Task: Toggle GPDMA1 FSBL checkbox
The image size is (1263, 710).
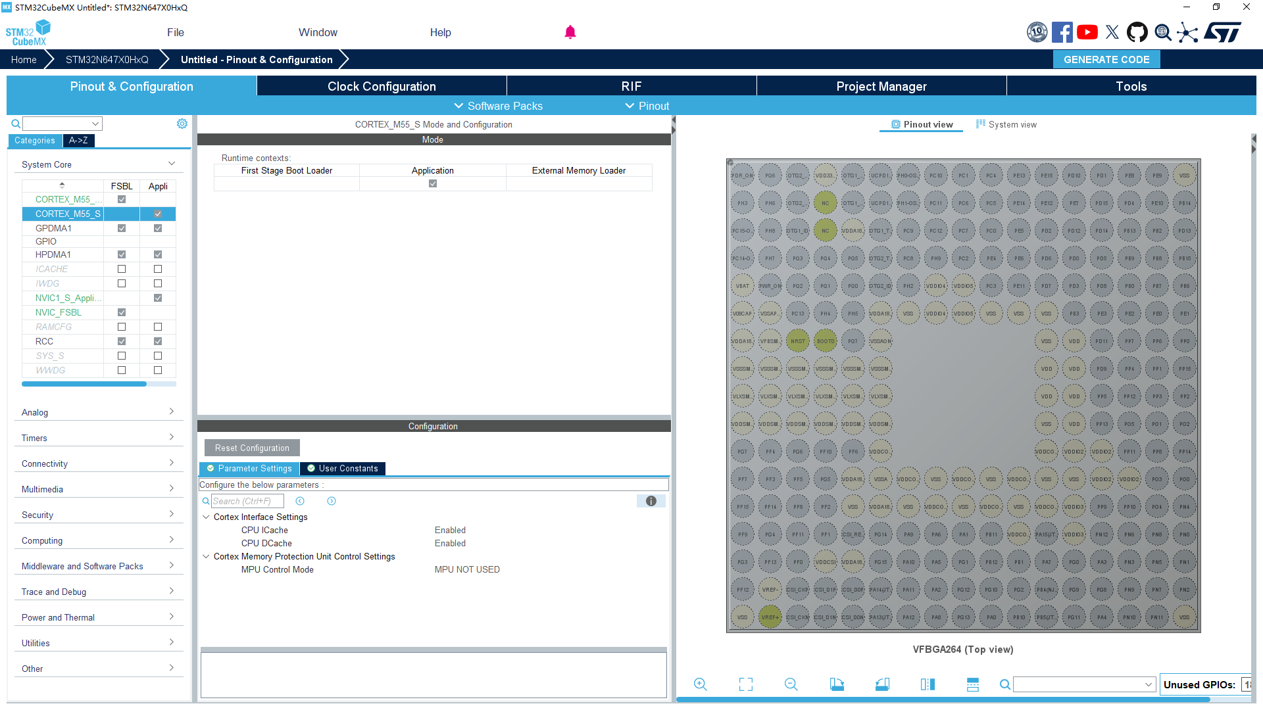Action: 122,228
